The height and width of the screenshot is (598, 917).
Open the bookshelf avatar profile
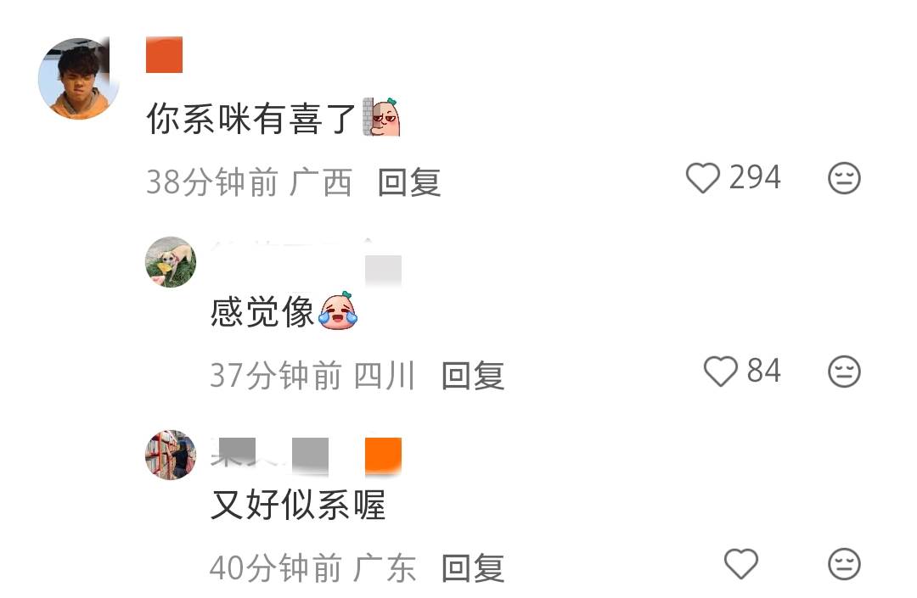coord(170,455)
